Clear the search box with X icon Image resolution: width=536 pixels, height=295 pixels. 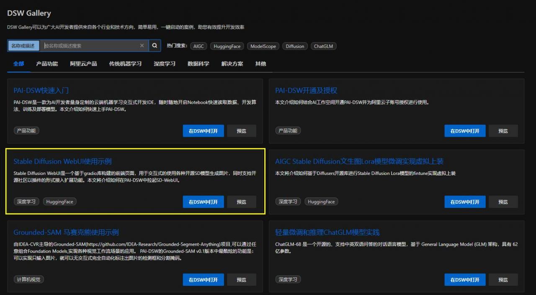click(142, 46)
